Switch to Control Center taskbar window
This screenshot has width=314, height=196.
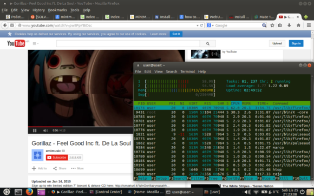106,192
